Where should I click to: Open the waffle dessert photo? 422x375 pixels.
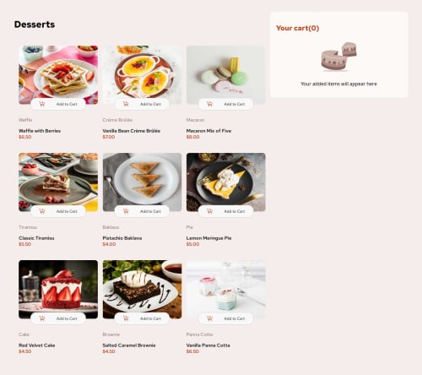point(58,75)
